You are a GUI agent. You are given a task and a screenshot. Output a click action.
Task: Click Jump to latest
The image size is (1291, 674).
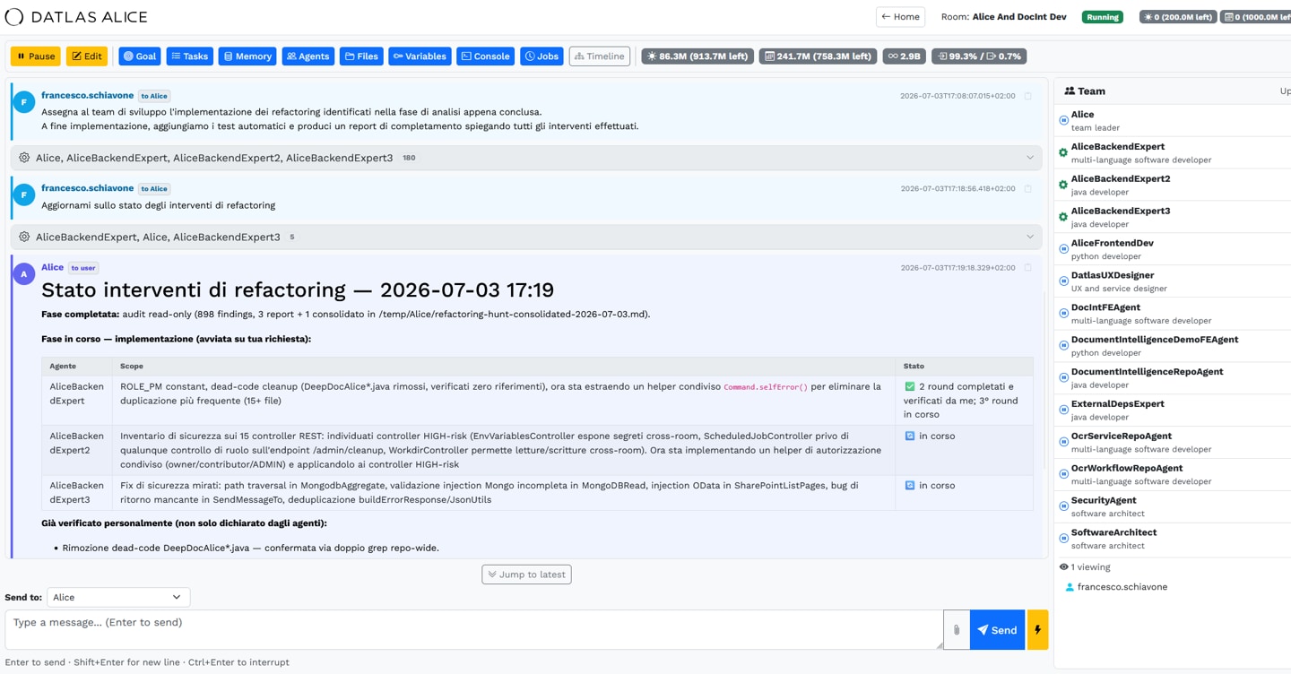click(x=526, y=575)
